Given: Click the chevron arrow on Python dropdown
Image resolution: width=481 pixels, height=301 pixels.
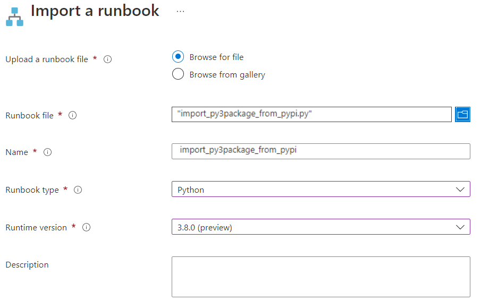Looking at the screenshot, I should [460, 190].
